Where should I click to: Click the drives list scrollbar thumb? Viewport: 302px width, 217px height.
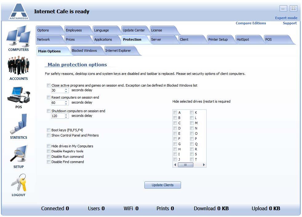[185, 165]
